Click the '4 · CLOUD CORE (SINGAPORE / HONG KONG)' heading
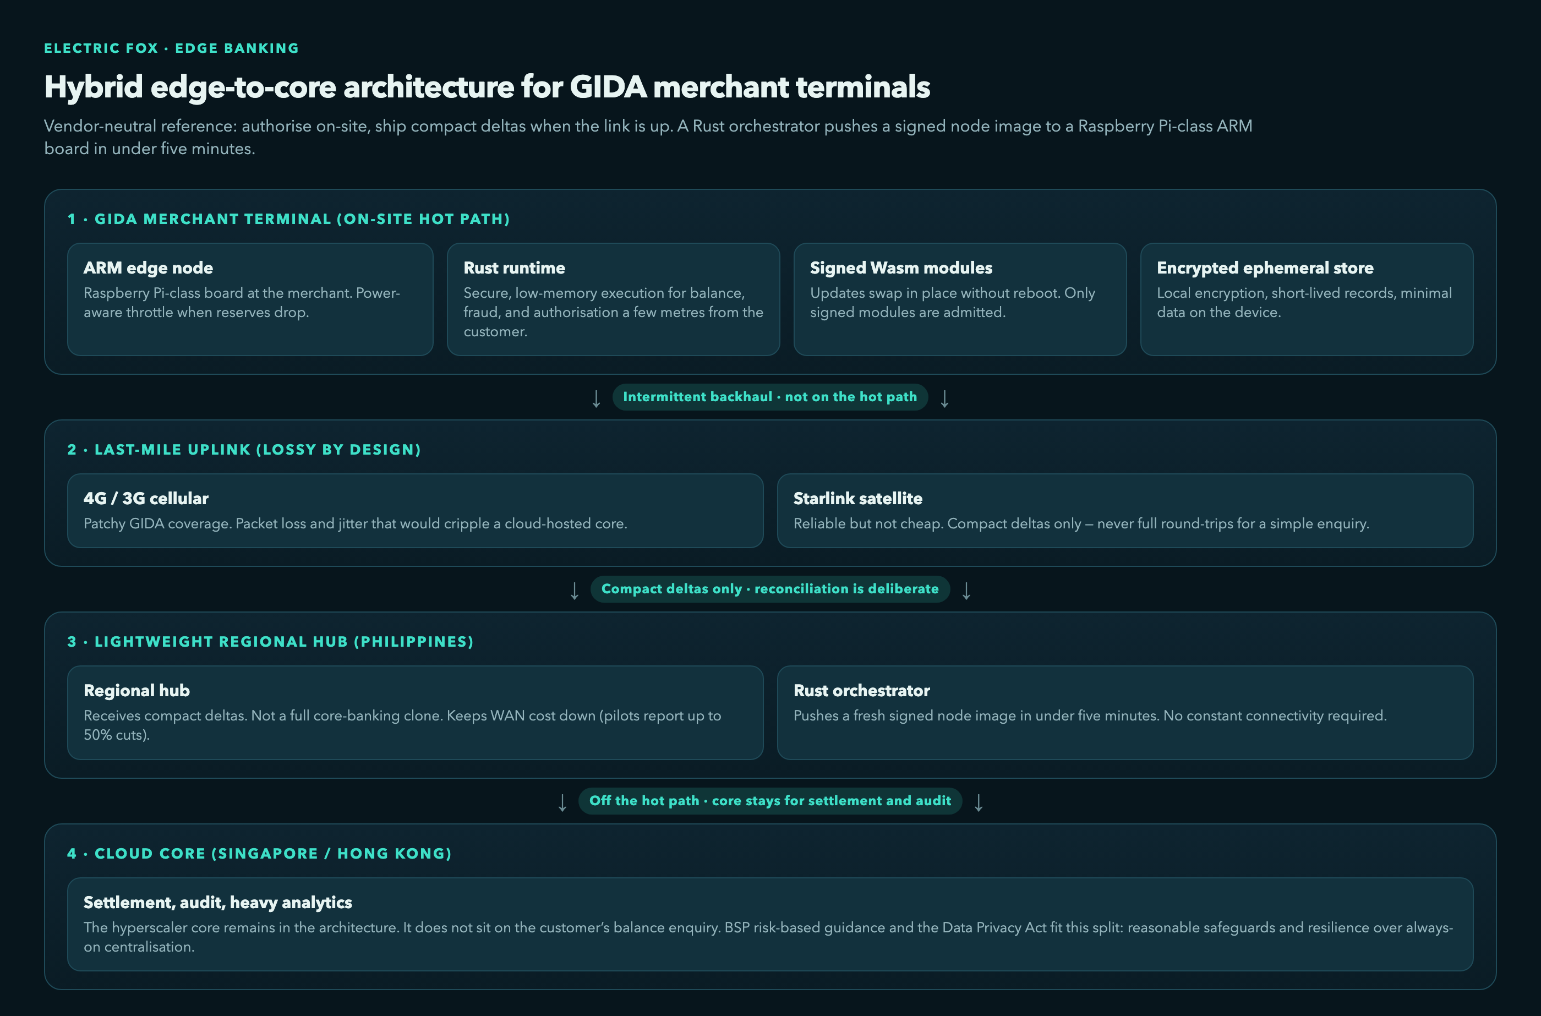Image resolution: width=1541 pixels, height=1016 pixels. click(260, 853)
